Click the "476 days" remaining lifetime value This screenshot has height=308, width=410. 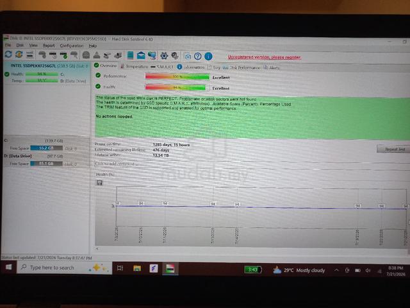click(x=161, y=150)
